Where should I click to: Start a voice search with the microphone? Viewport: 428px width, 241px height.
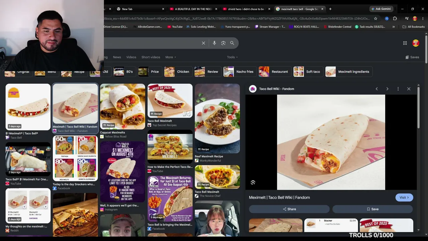[x=214, y=43]
